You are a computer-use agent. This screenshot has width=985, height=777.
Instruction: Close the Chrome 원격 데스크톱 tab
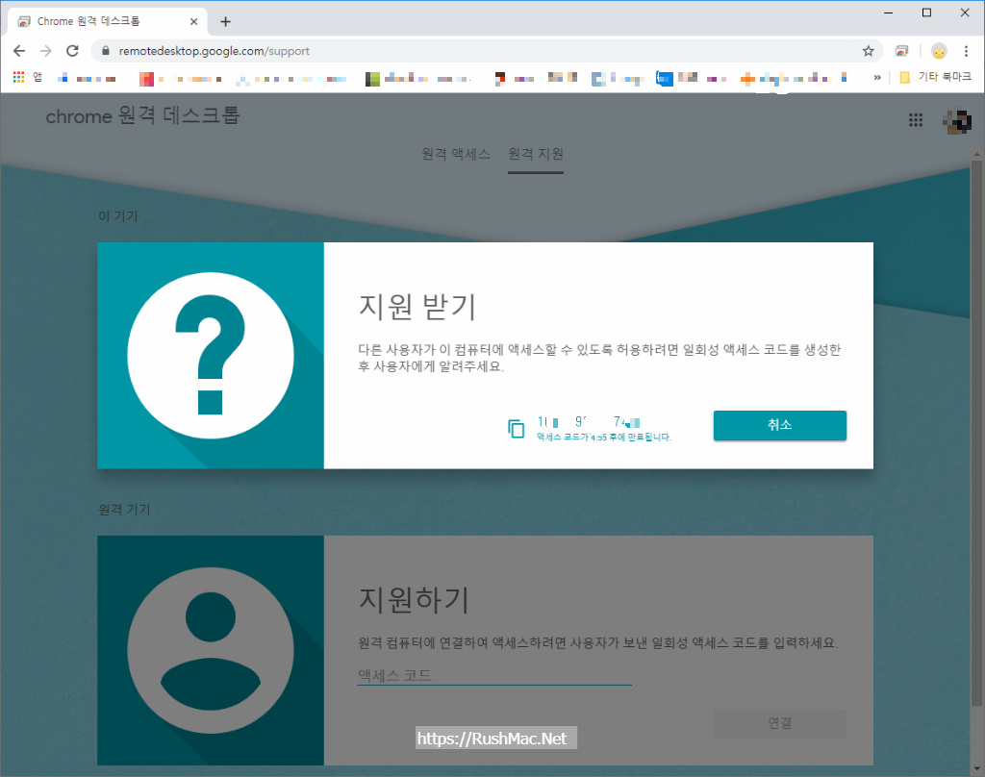click(x=193, y=21)
